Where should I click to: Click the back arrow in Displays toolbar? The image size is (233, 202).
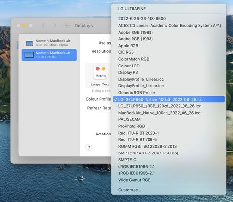(x=43, y=25)
